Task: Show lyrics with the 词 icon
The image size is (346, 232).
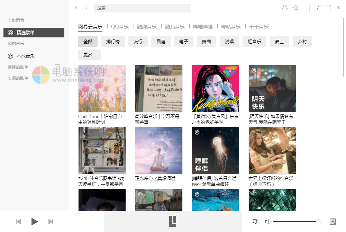Action: point(333,221)
